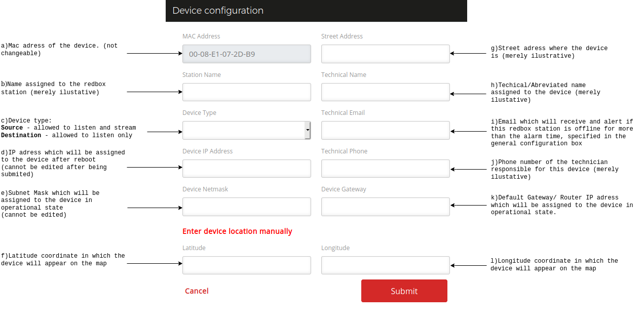The width and height of the screenshot is (644, 323).
Task: Click the Technical Phone label text
Action: click(x=344, y=151)
